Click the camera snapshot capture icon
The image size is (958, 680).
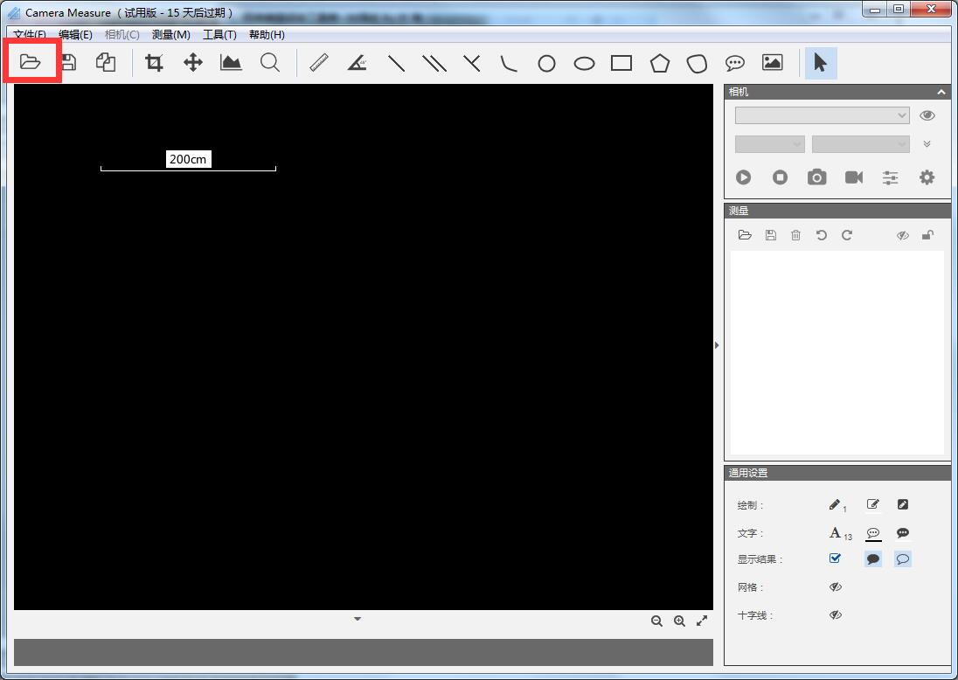coord(816,177)
